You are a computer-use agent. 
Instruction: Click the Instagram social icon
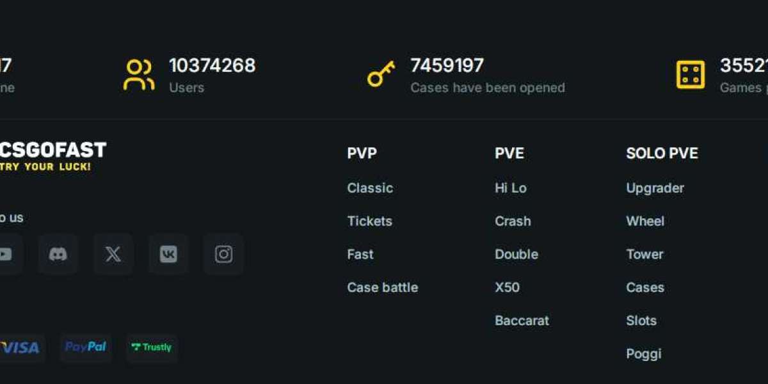[x=223, y=254]
